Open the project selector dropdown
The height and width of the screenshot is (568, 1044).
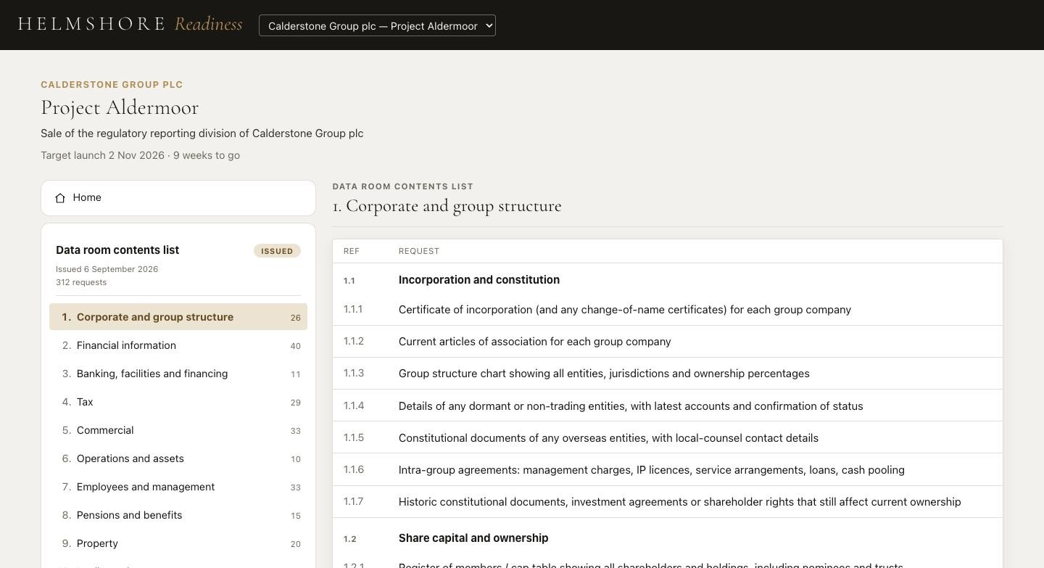coord(377,25)
